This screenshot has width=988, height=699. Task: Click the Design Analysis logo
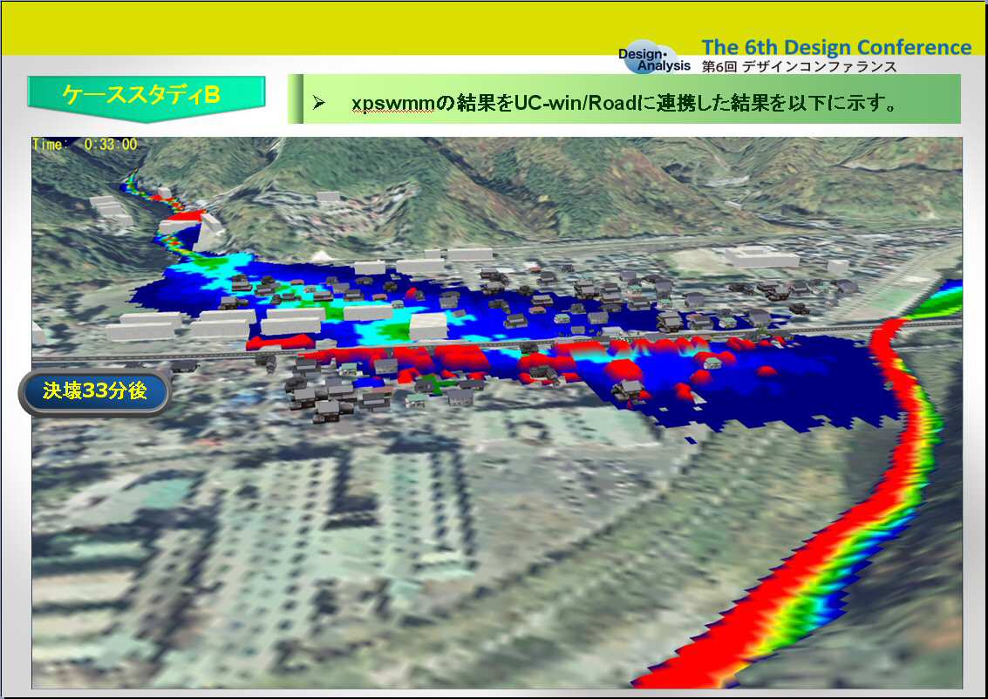coord(653,59)
